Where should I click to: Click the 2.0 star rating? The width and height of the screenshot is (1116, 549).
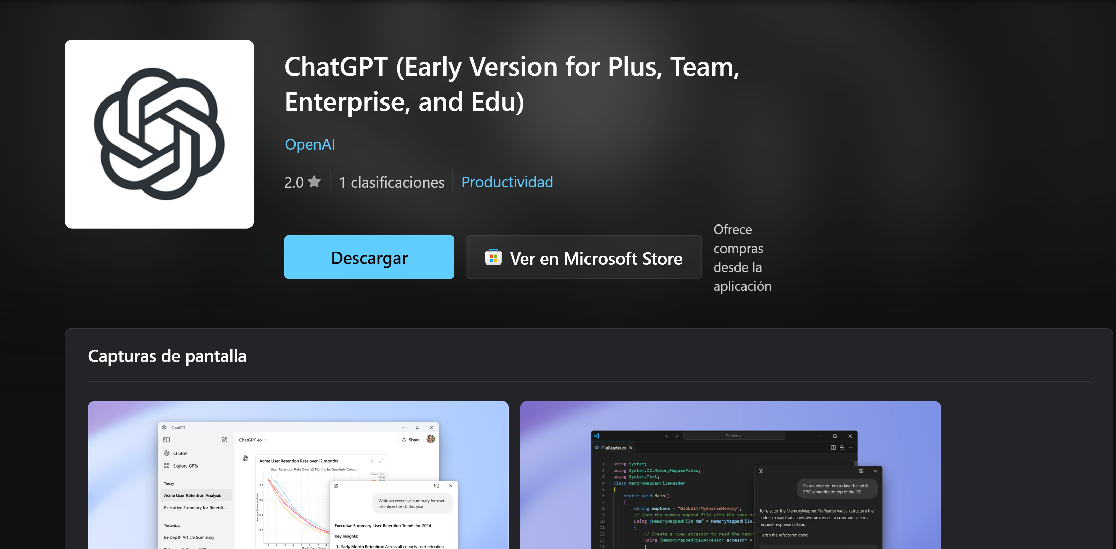click(x=302, y=182)
